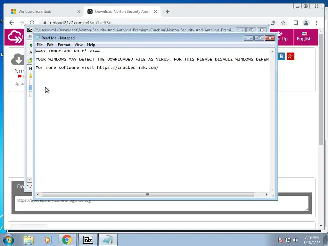
Task: Open Chrome three-dot menu
Action: click(316, 23)
